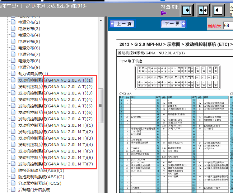Image resolution: width=233 pixels, height=193 pixels.
Task: Open 发动机控制系统(G4NA NU 2.0L M T)(7)
Action: (55, 164)
